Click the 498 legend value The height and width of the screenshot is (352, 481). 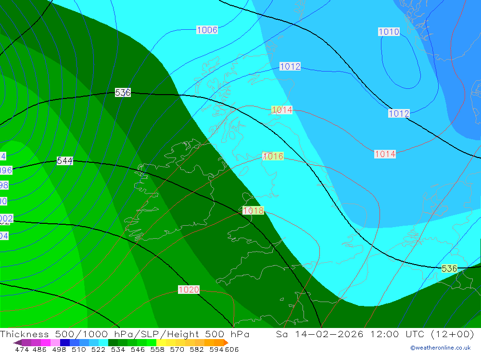[58, 349]
